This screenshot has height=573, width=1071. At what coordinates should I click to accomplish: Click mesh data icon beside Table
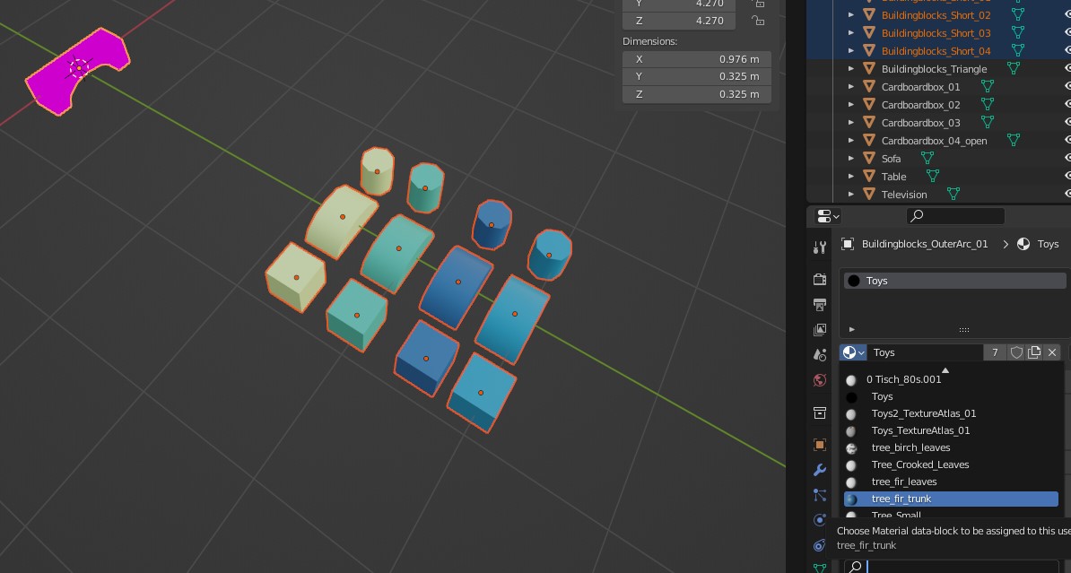(932, 176)
